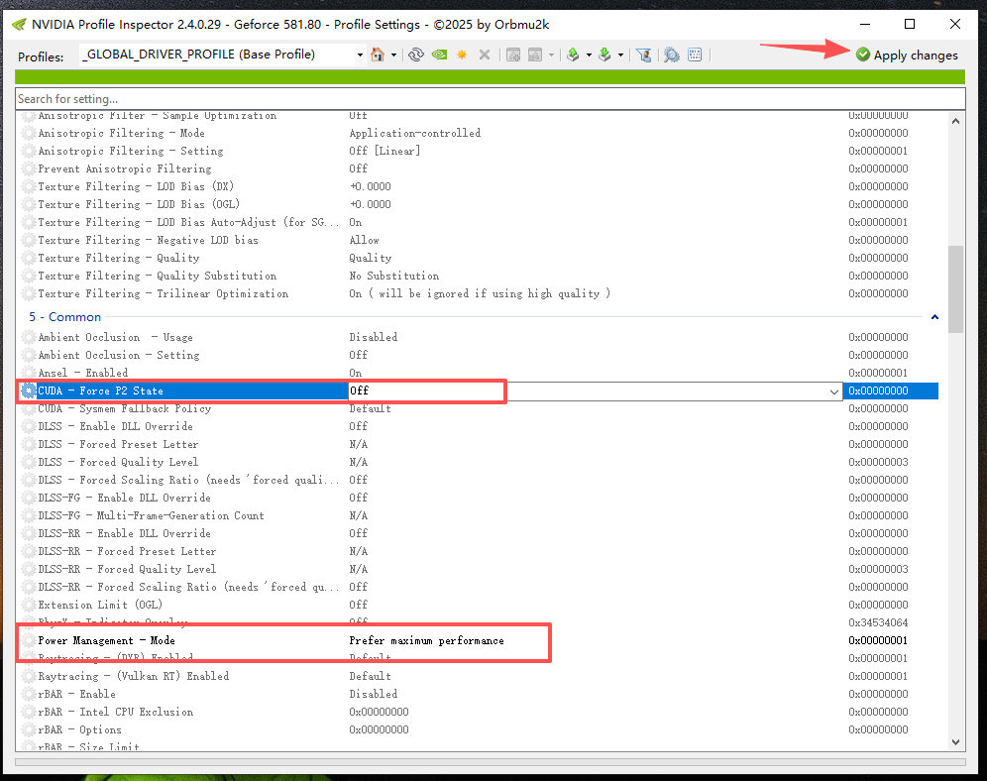
Task: Click the gear icon beside Texture Filtering - Quality
Action: [29, 258]
